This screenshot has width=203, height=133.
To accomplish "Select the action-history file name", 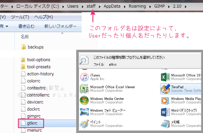I will pos(40,74).
